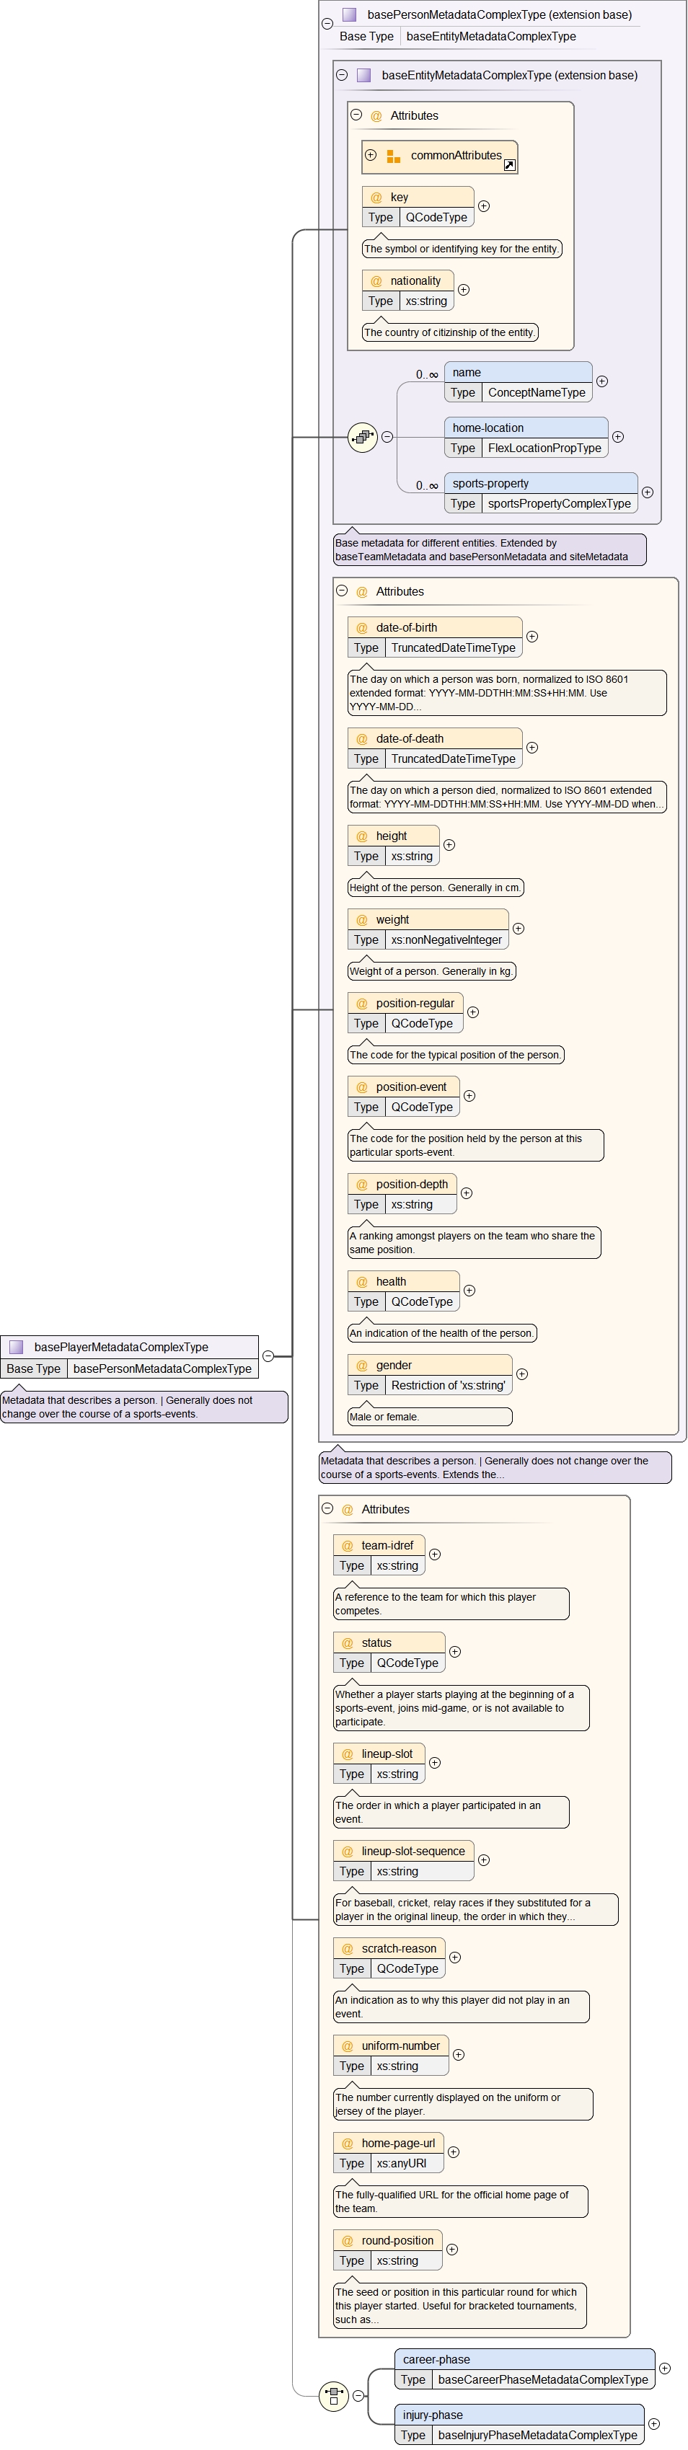688x2450 pixels.
Task: Click the purple baseEntityMetadataComplexType type icon
Action: [363, 75]
